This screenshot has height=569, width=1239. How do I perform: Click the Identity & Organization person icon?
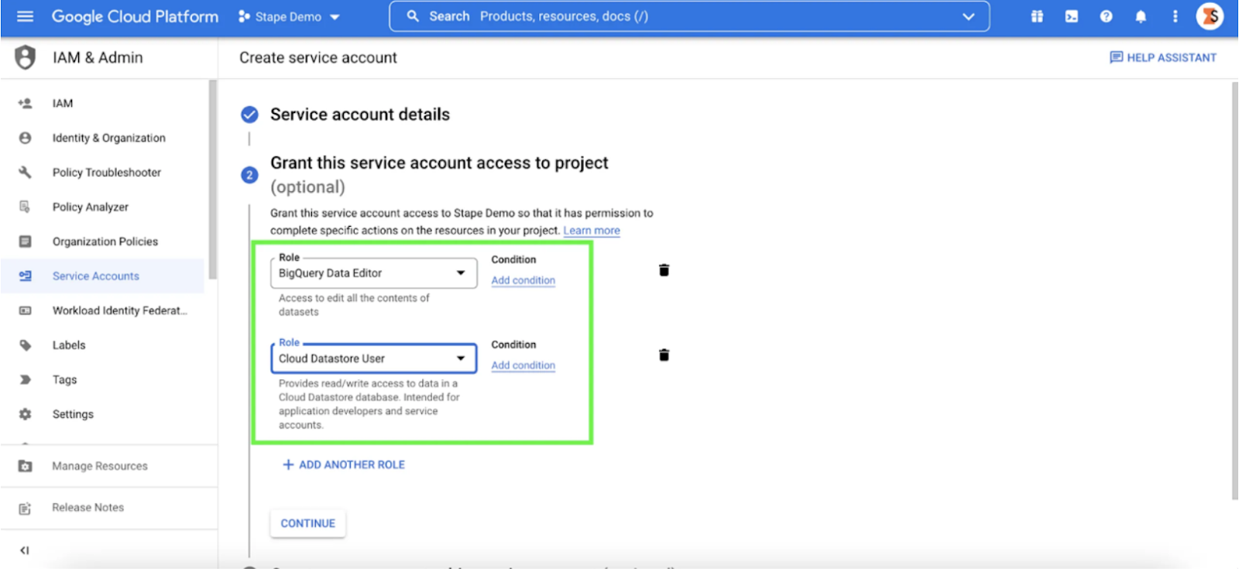coord(25,138)
